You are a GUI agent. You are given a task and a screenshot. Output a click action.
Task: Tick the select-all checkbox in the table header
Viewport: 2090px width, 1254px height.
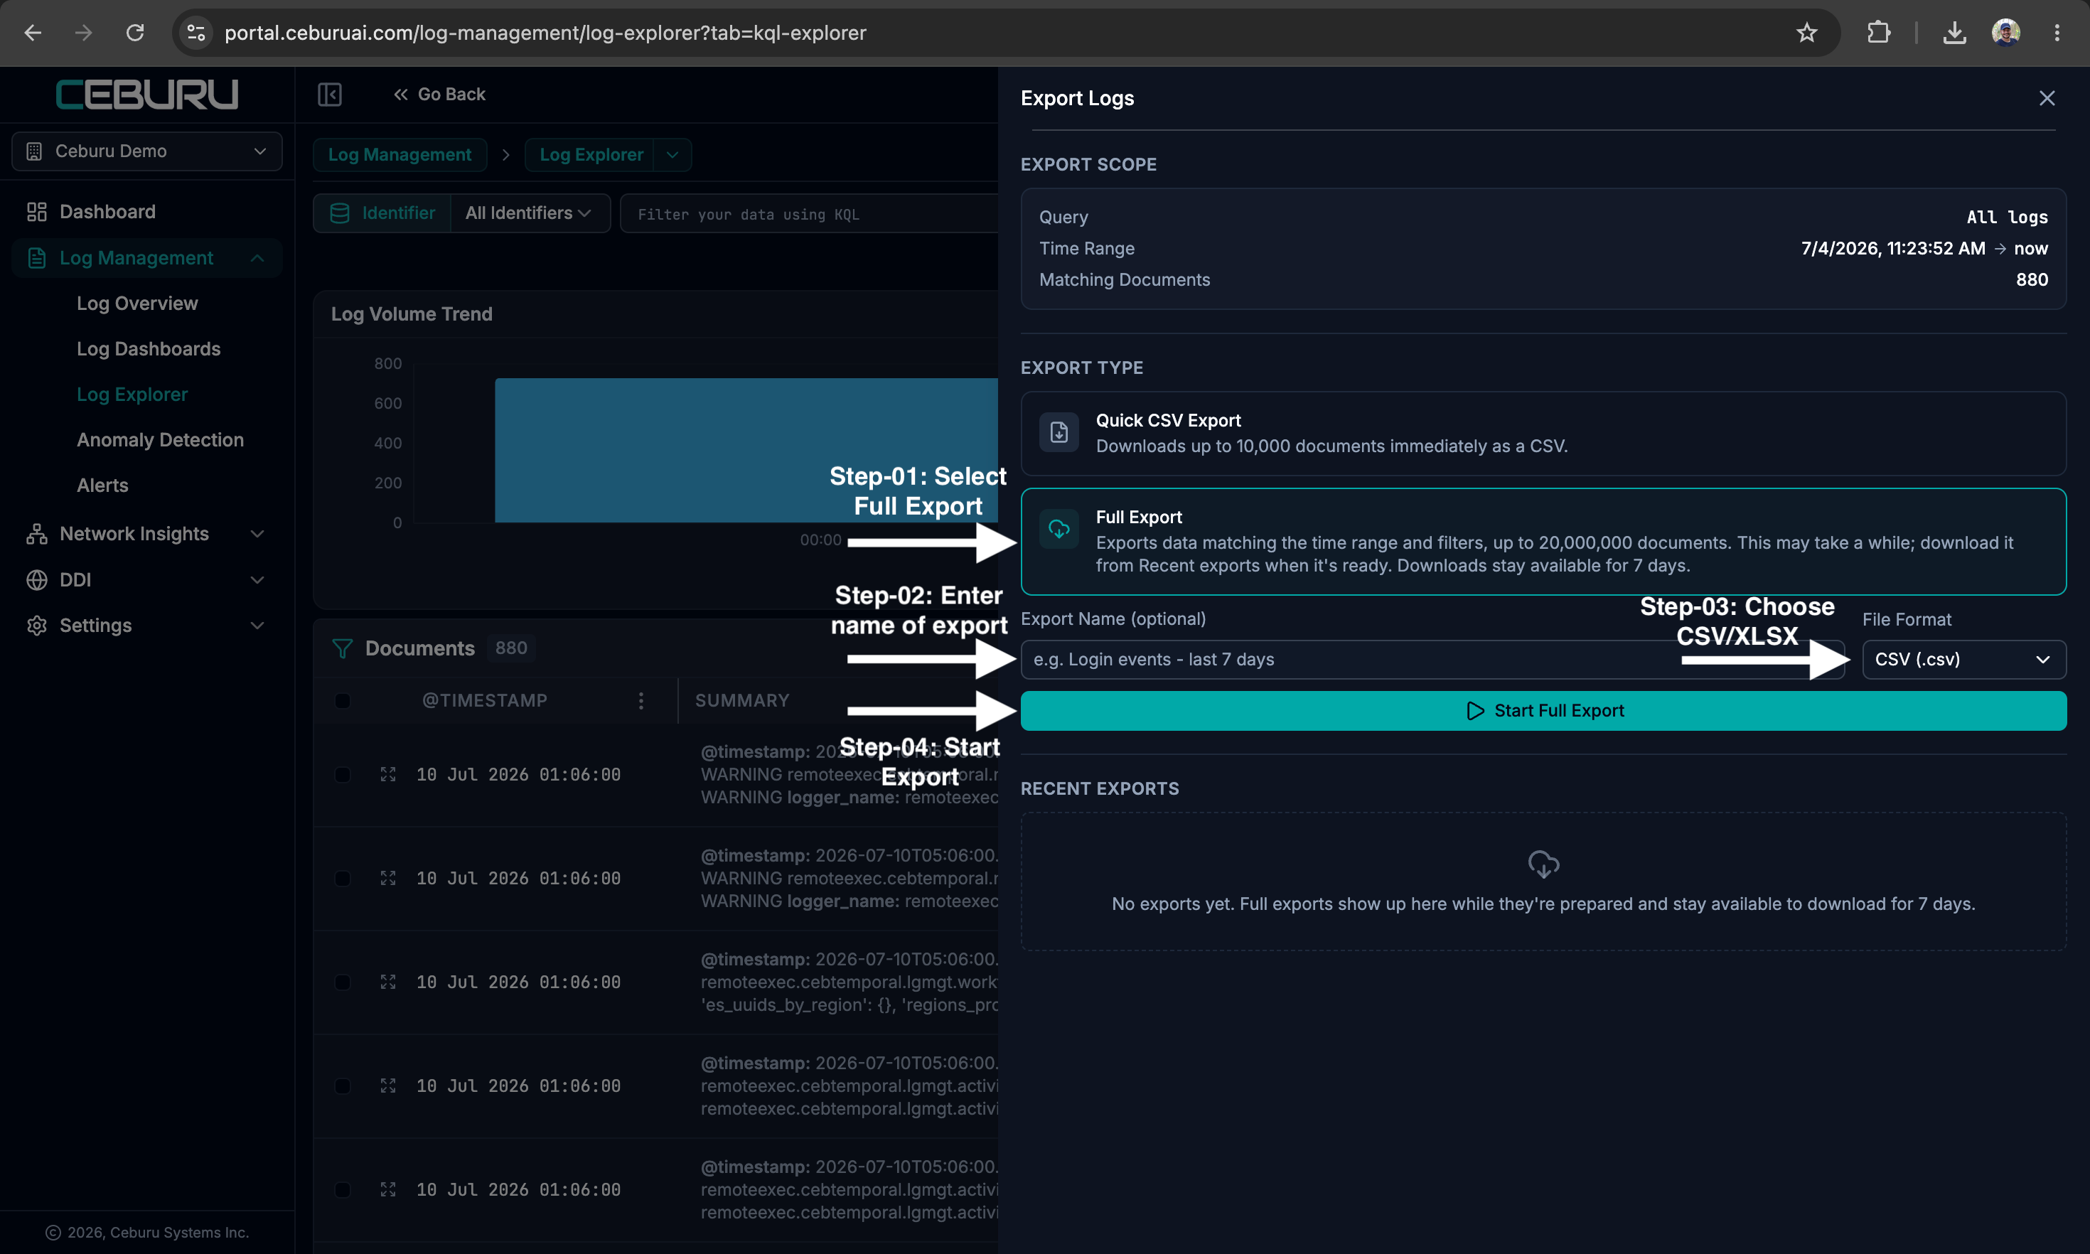pyautogui.click(x=342, y=700)
